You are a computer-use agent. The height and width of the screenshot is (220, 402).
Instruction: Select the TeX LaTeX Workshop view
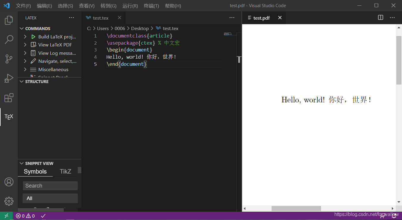[x=9, y=117]
